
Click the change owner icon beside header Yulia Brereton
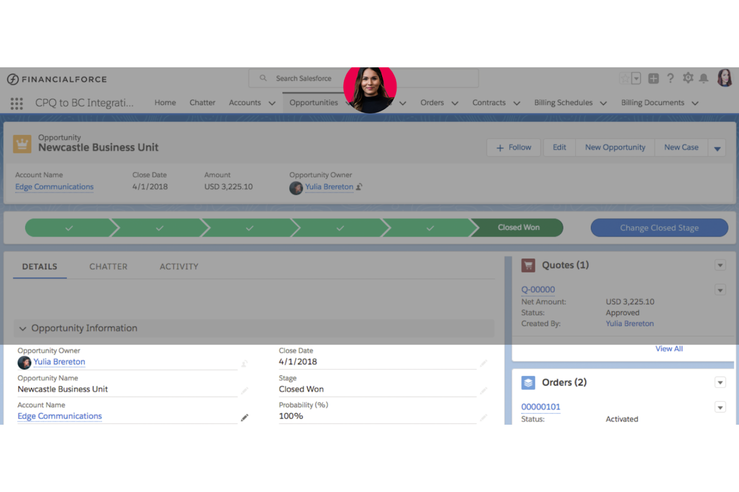pyautogui.click(x=359, y=187)
